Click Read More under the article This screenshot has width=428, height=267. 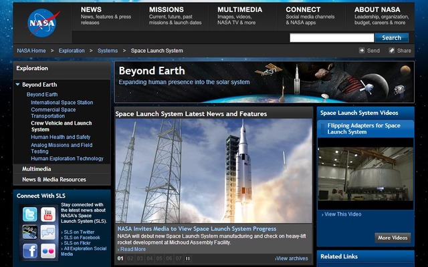click(x=132, y=249)
